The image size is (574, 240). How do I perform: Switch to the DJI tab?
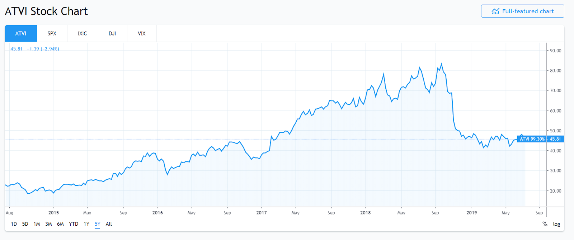click(x=112, y=33)
